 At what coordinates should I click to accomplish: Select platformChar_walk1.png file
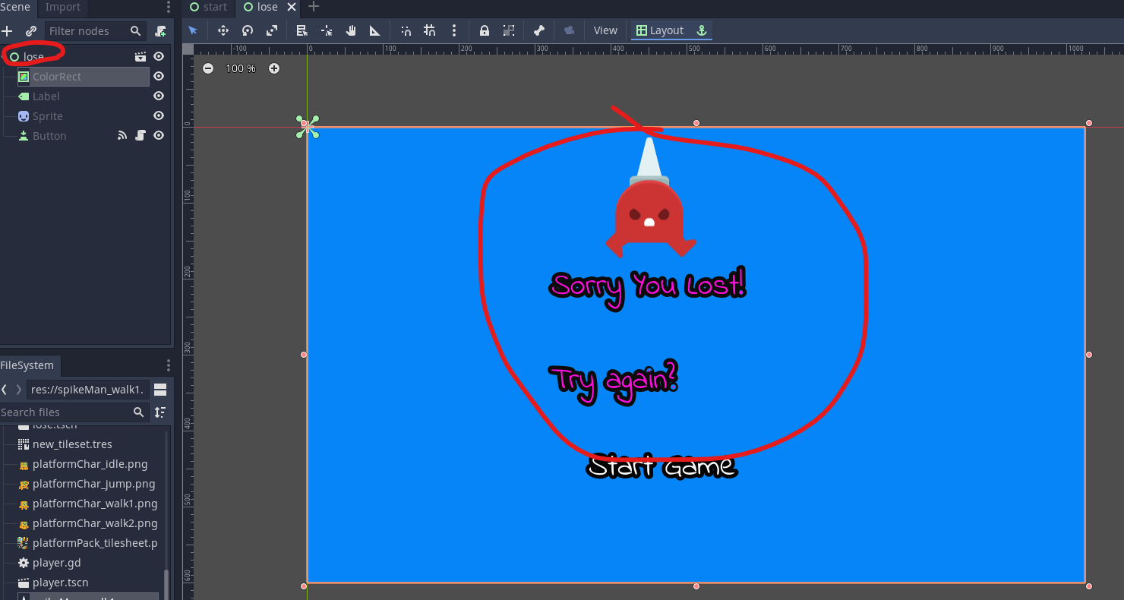[x=95, y=504]
